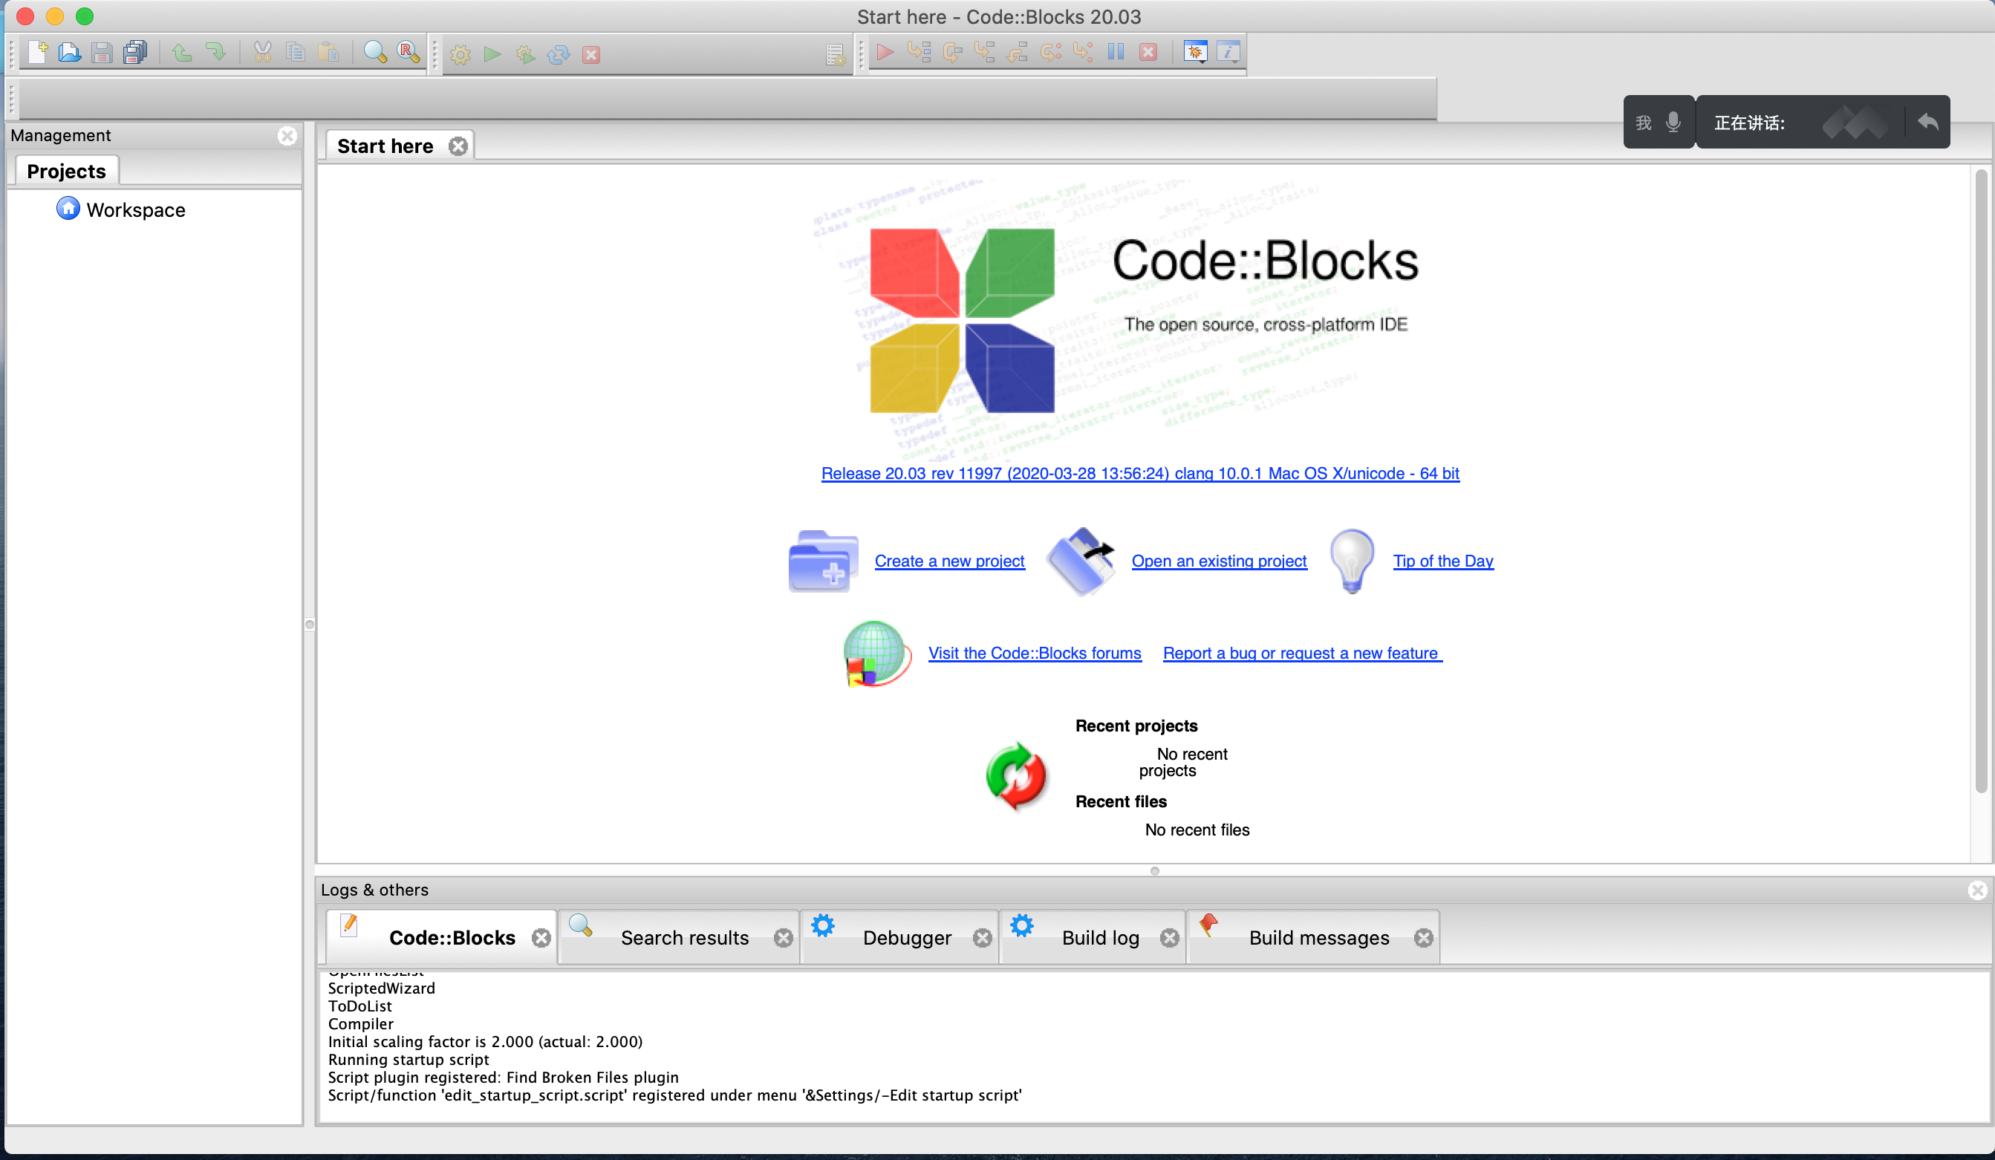Click the Find magnifier toolbar icon
The image size is (1995, 1160).
click(x=374, y=53)
